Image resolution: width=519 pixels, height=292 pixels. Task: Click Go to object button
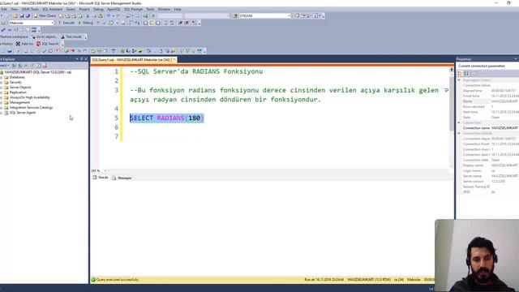pyautogui.click(x=44, y=36)
